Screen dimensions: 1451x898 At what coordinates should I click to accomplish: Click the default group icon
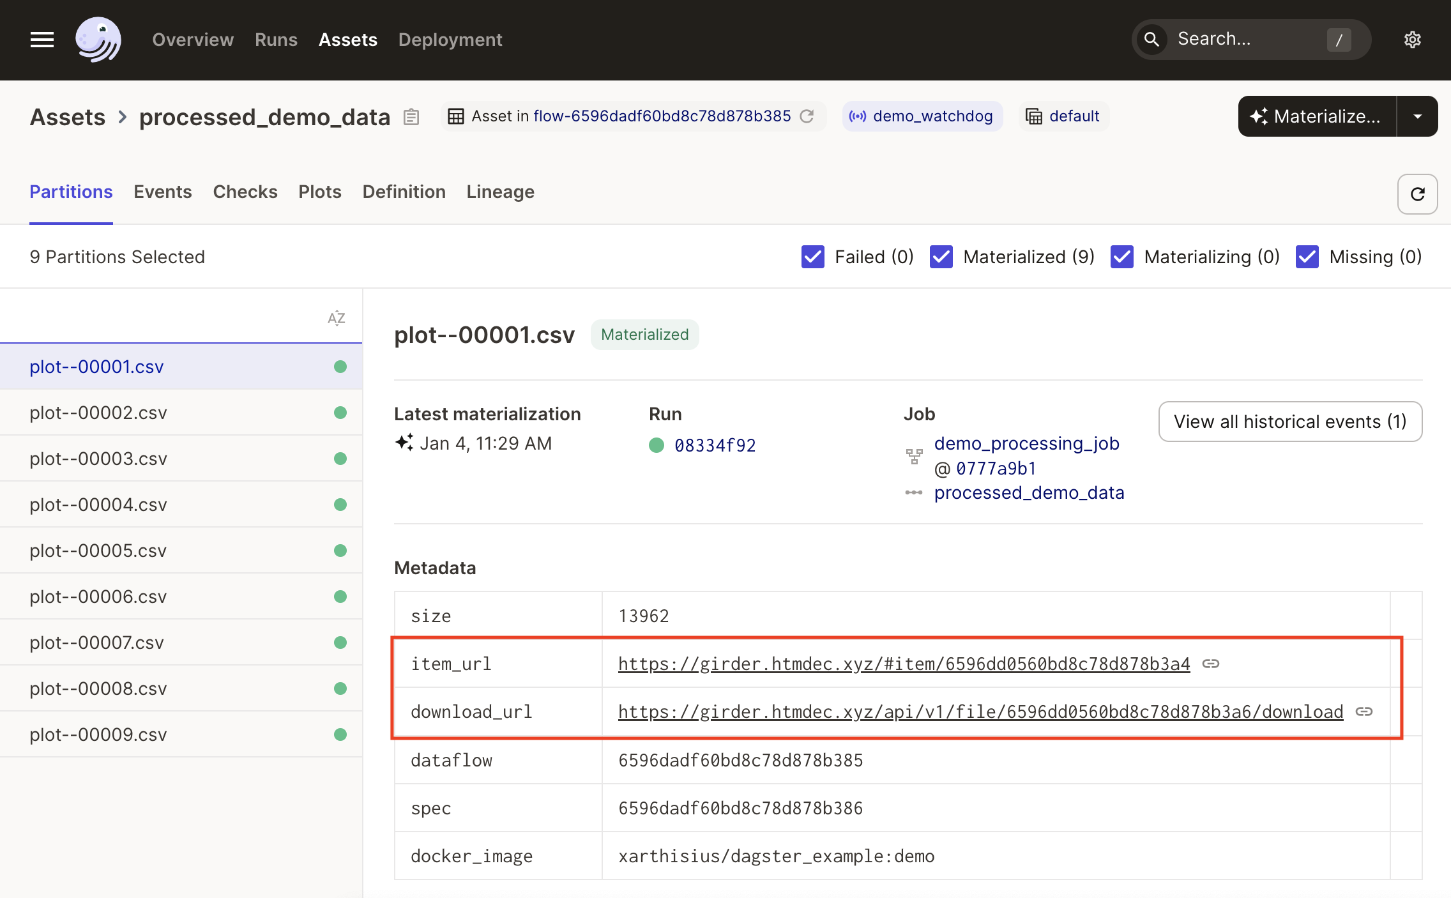[1034, 116]
